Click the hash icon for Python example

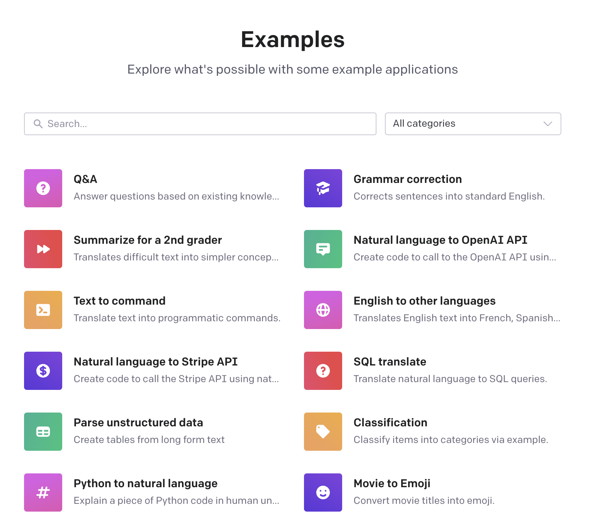pos(43,492)
